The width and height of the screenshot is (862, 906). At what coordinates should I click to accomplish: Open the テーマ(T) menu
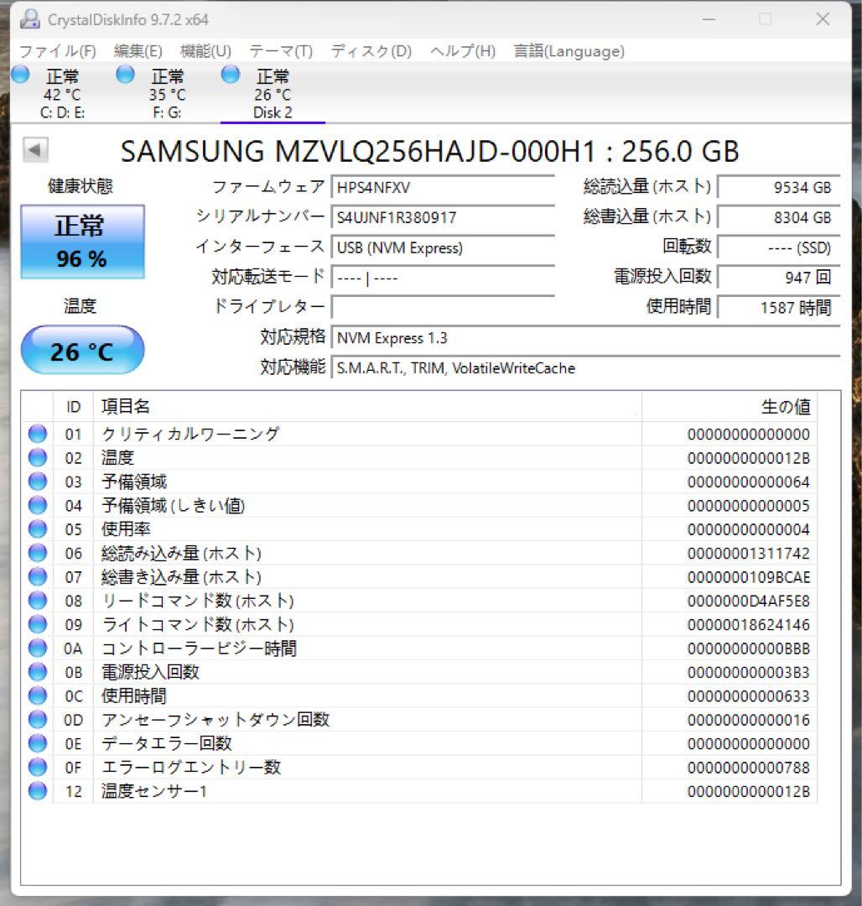click(x=282, y=51)
